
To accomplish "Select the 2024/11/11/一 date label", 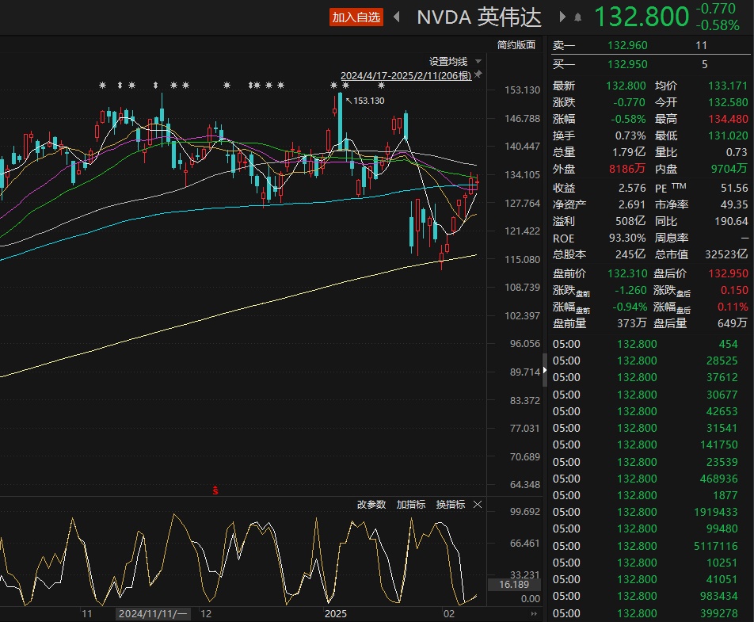I will 153,614.
